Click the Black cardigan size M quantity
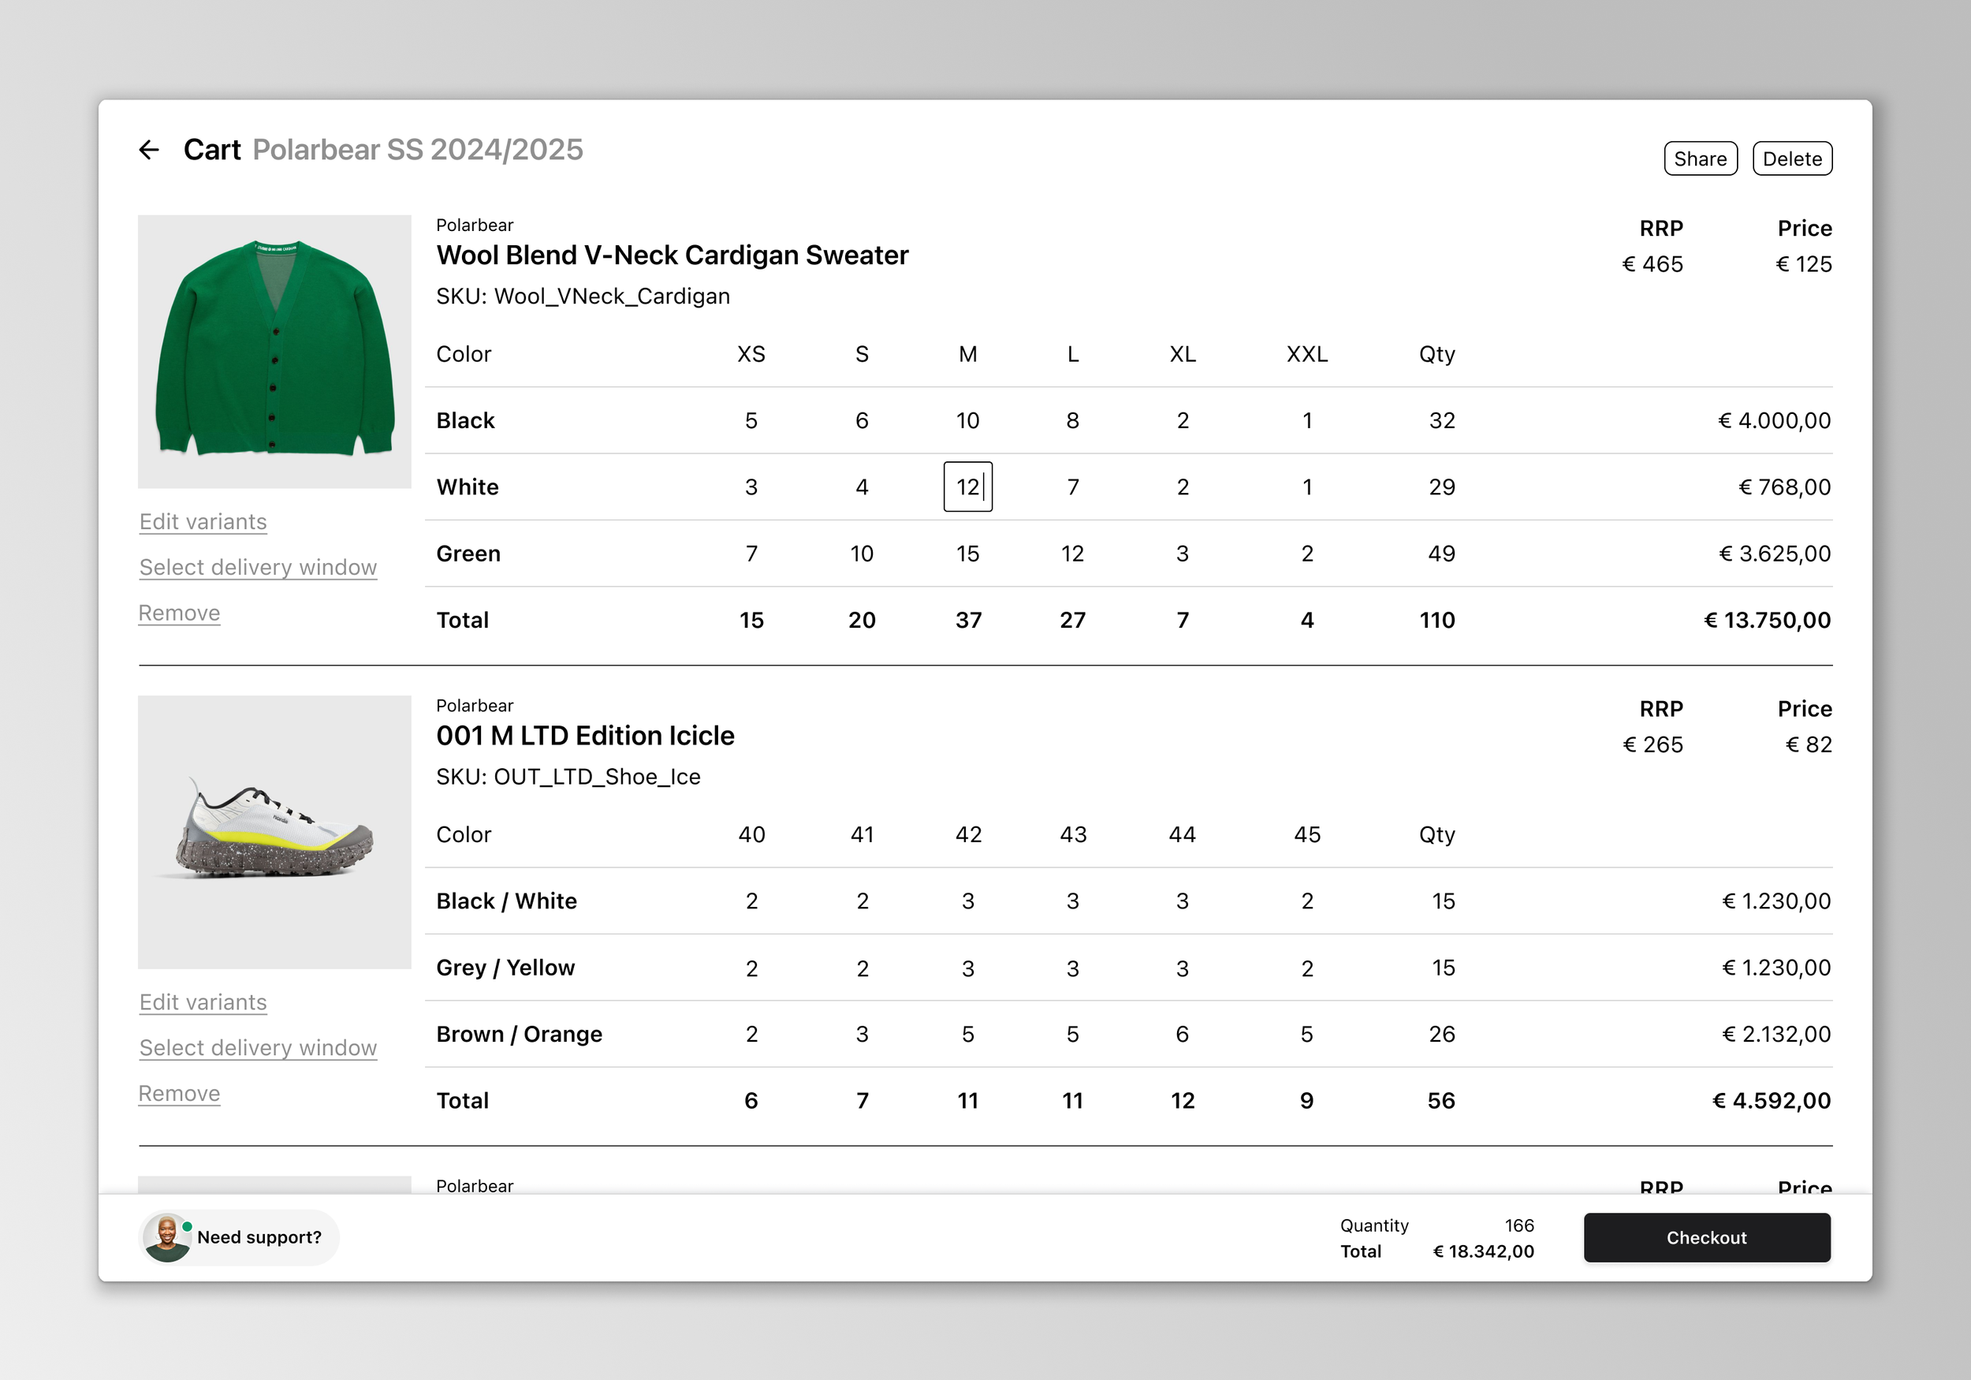Viewport: 1971px width, 1380px height. click(x=967, y=421)
